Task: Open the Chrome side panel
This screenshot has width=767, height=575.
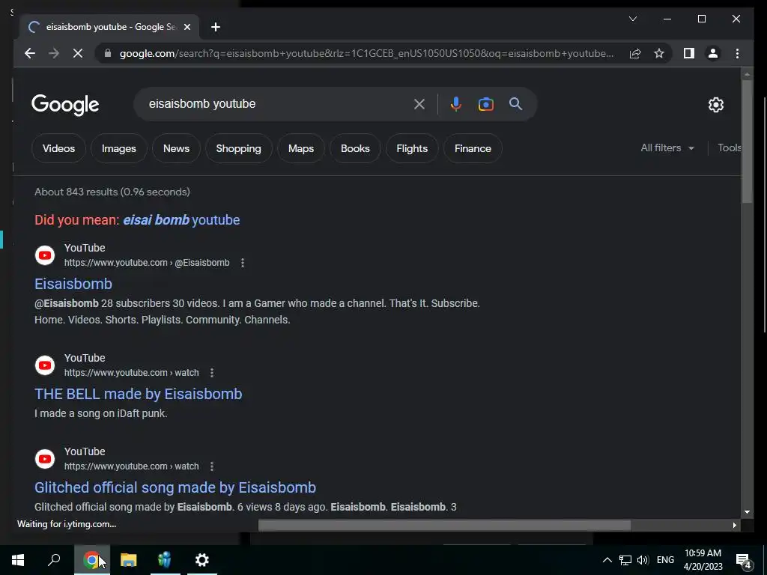Action: (689, 53)
